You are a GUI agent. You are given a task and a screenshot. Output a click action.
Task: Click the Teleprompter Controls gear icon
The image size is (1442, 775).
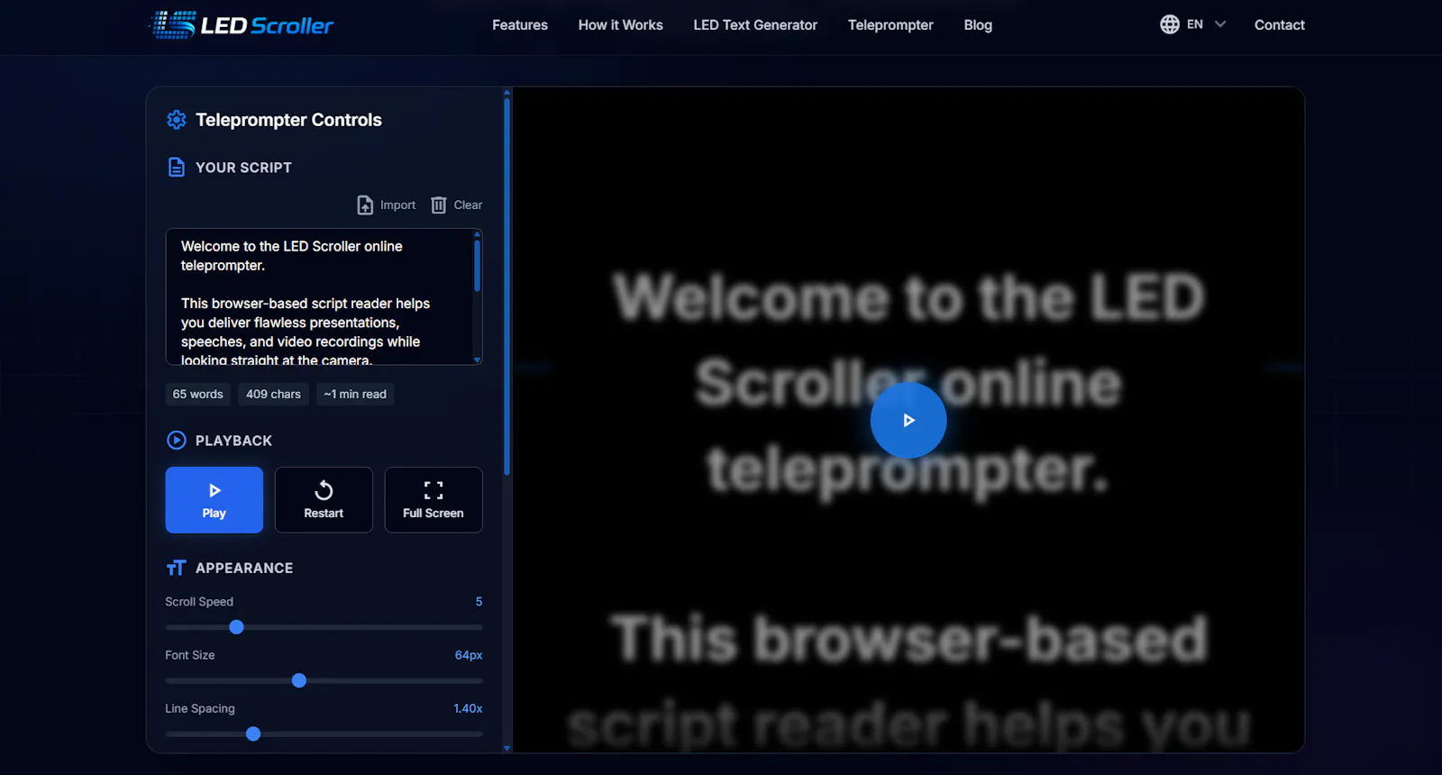click(177, 120)
